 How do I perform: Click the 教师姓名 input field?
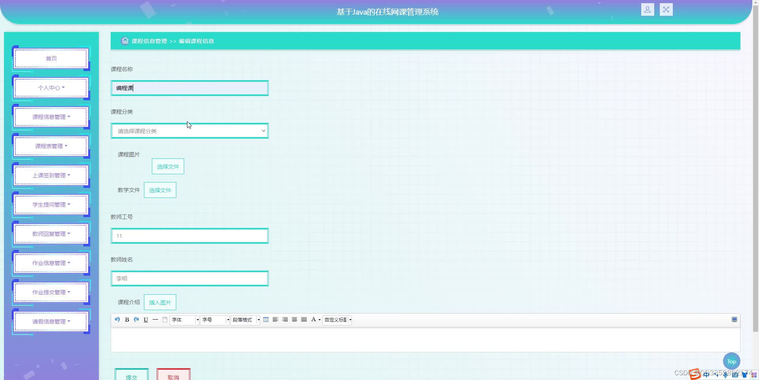(x=190, y=278)
